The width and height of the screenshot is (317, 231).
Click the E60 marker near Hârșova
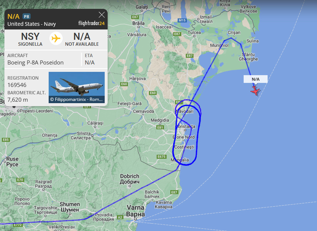[124, 84]
